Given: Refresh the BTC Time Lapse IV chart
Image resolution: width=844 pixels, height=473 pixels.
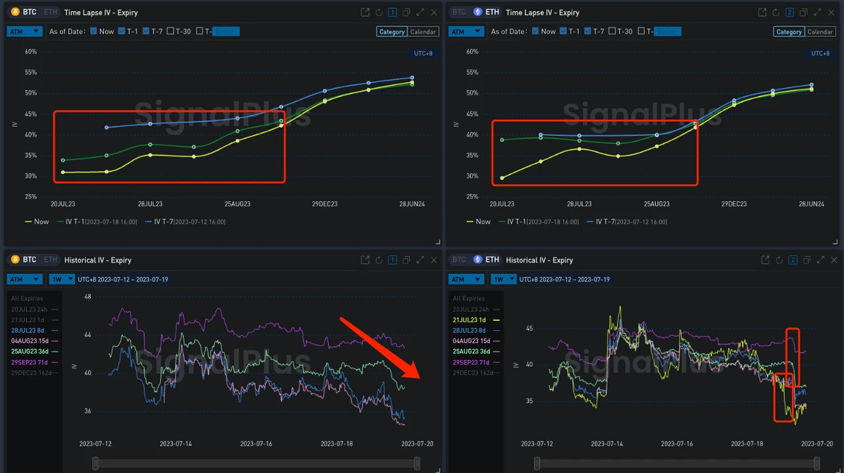Looking at the screenshot, I should point(378,13).
